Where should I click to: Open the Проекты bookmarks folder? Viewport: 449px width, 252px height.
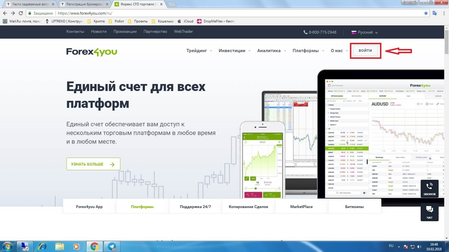138,21
